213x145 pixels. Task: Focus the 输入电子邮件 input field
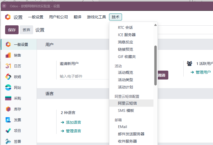pos(84,76)
